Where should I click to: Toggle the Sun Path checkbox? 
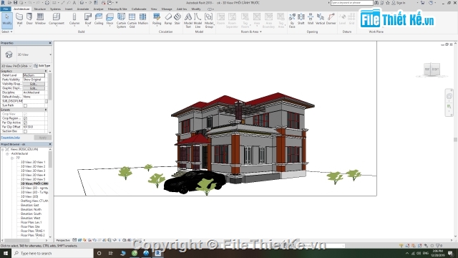pos(26,105)
